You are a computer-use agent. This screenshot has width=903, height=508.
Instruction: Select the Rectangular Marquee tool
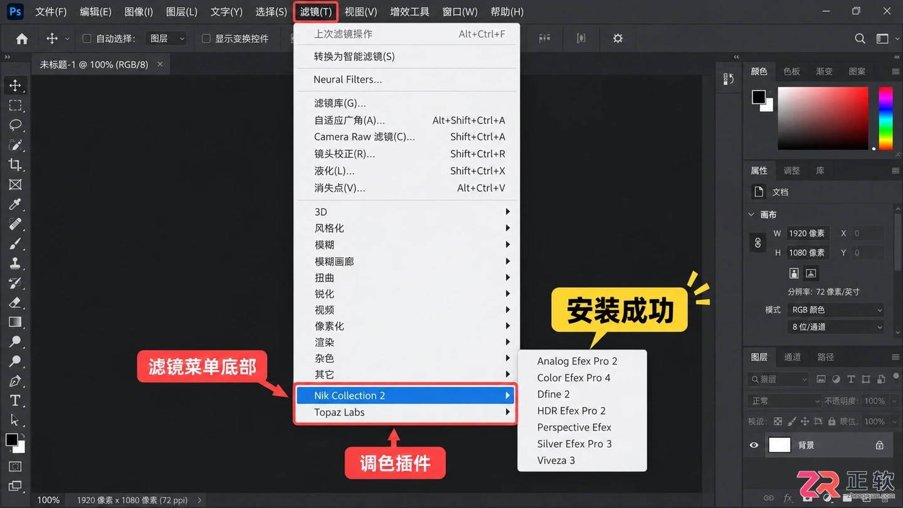[x=15, y=105]
